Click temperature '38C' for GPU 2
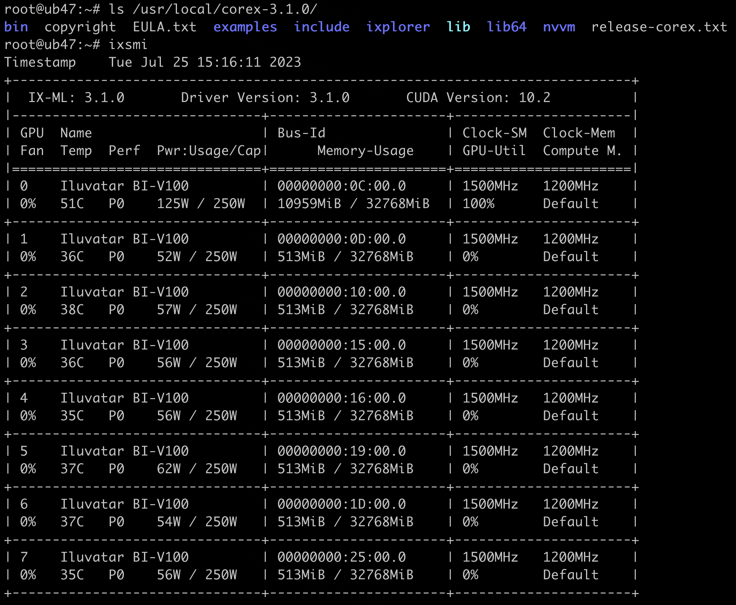 (x=72, y=310)
